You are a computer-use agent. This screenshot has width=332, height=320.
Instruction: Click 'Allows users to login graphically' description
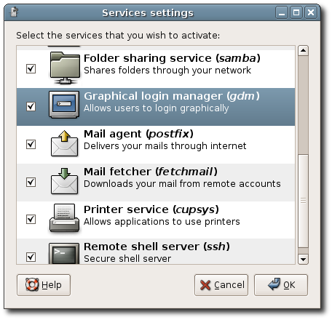pyautogui.click(x=156, y=108)
